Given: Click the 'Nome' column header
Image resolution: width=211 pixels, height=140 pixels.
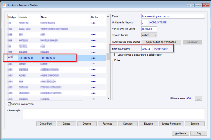Looking at the screenshot, I should click(44, 17).
